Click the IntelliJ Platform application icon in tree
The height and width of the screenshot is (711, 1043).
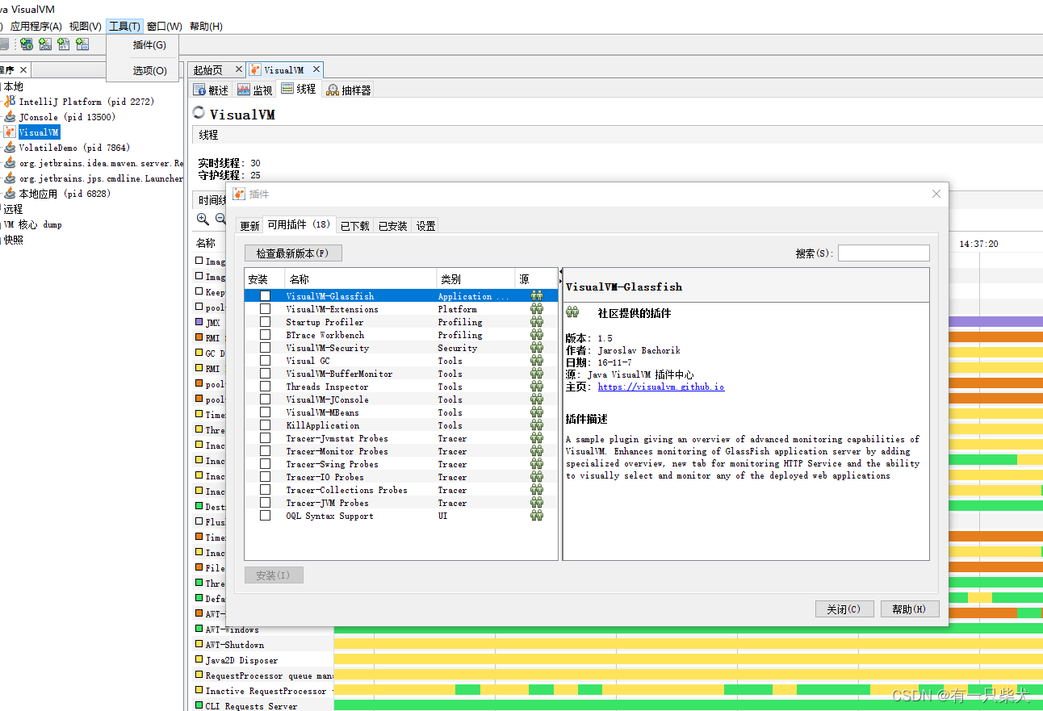tap(10, 102)
